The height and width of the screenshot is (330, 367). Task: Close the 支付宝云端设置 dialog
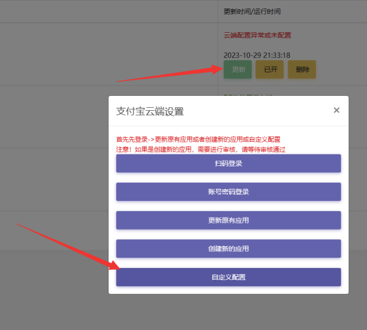click(x=337, y=110)
